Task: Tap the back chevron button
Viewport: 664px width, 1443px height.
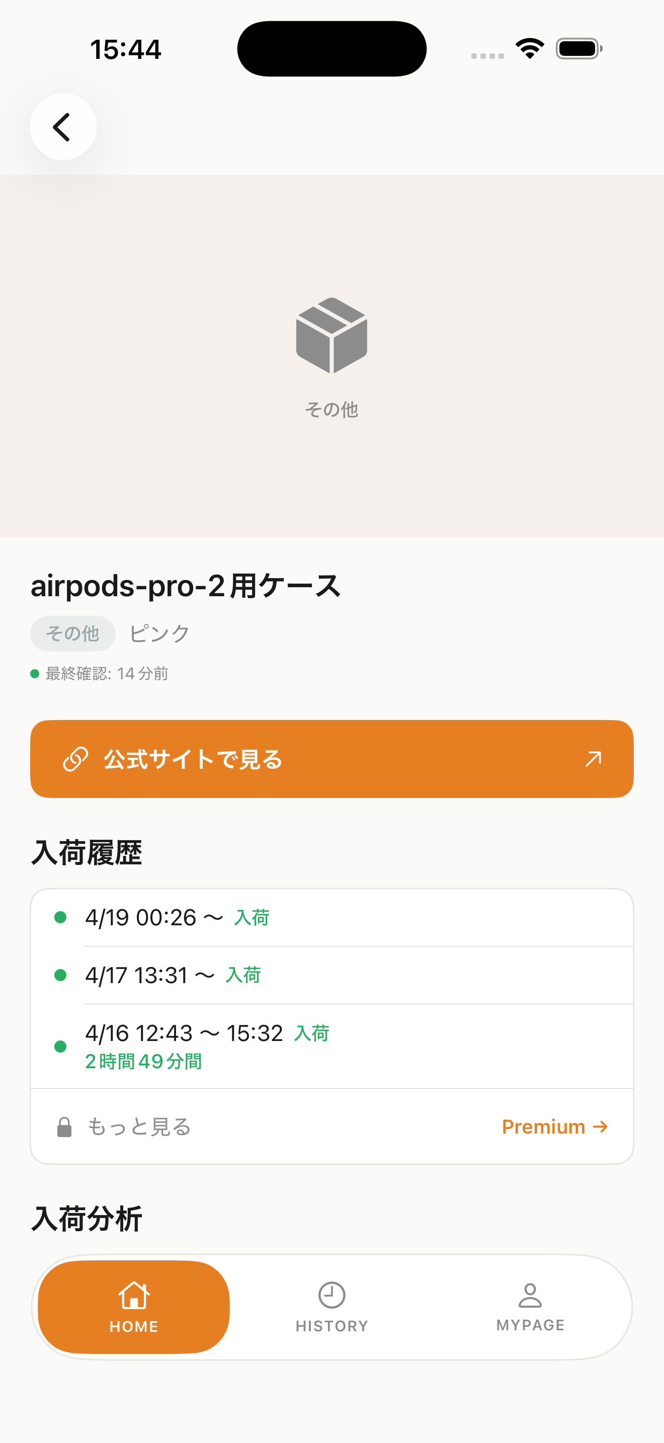Action: [x=63, y=127]
